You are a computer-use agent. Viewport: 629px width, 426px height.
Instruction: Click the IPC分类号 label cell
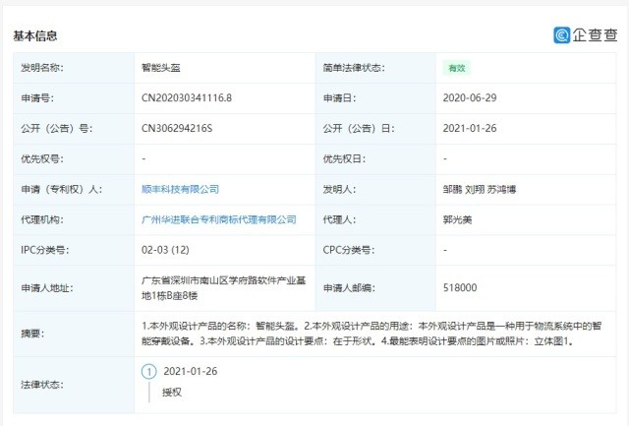[74, 250]
